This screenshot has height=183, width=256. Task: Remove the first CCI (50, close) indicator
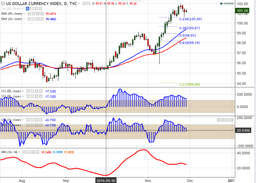(x=41, y=91)
